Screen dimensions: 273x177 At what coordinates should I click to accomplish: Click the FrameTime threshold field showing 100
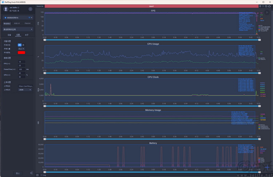tap(21, 69)
